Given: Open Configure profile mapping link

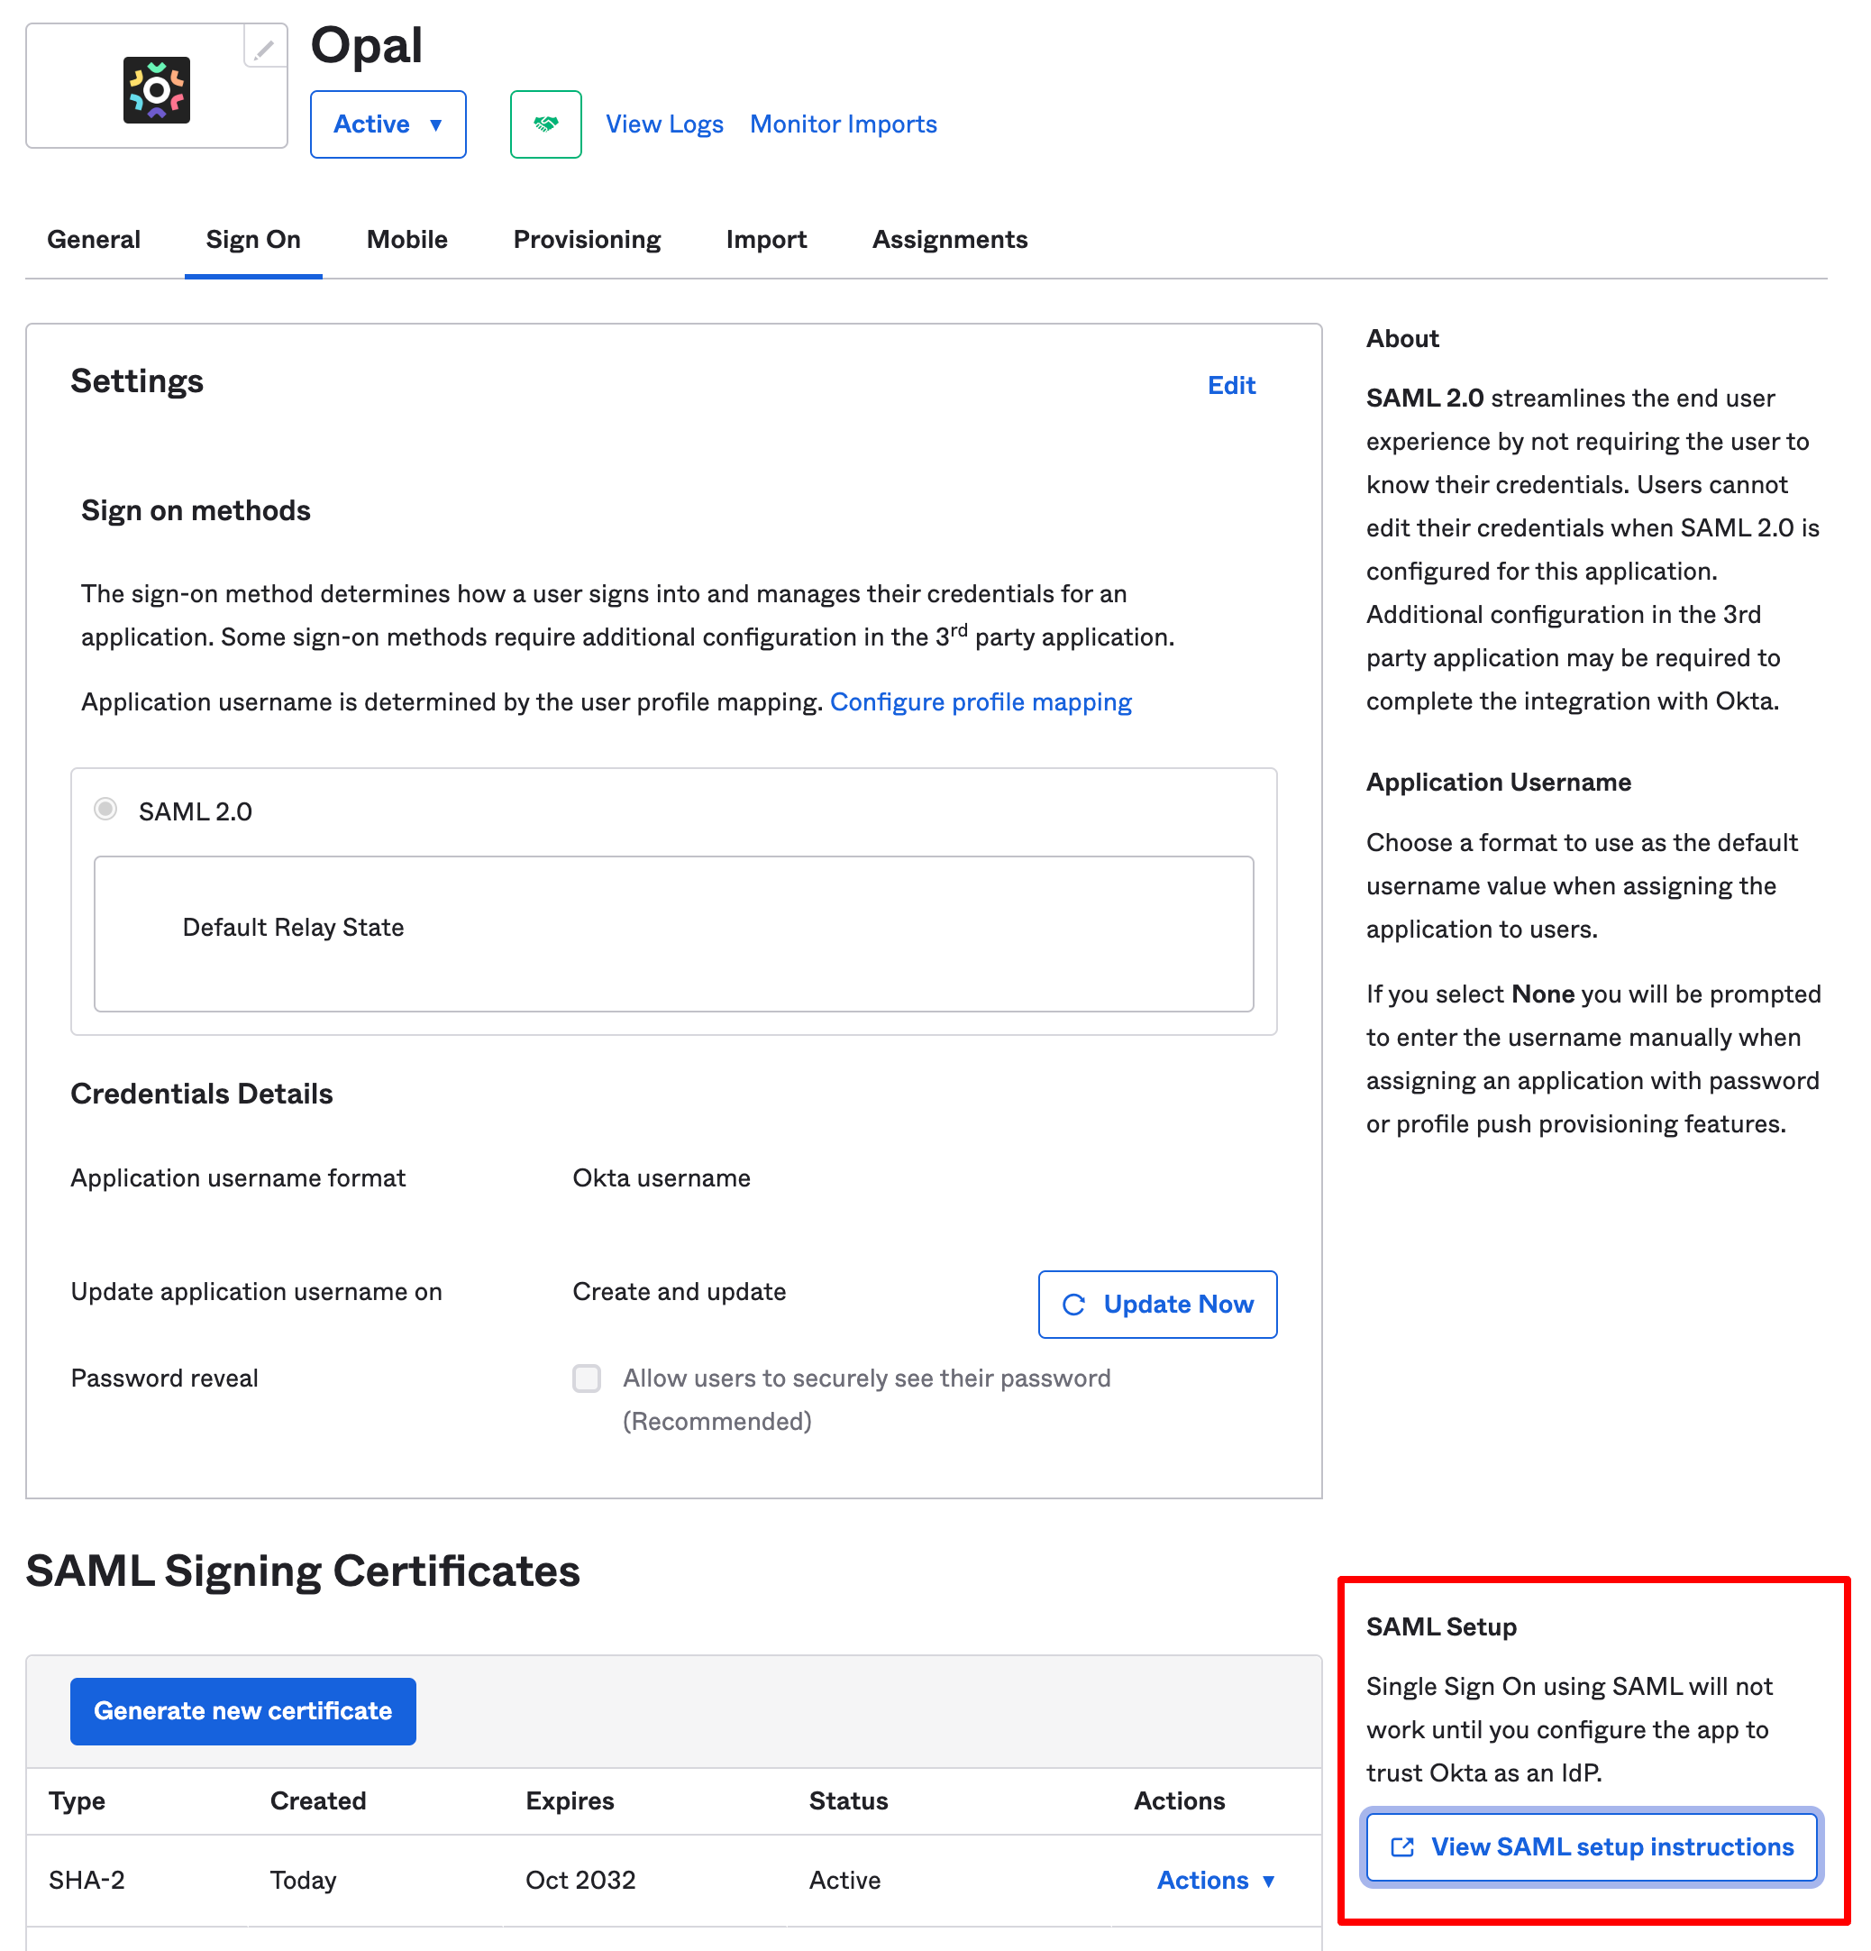Looking at the screenshot, I should click(x=981, y=702).
